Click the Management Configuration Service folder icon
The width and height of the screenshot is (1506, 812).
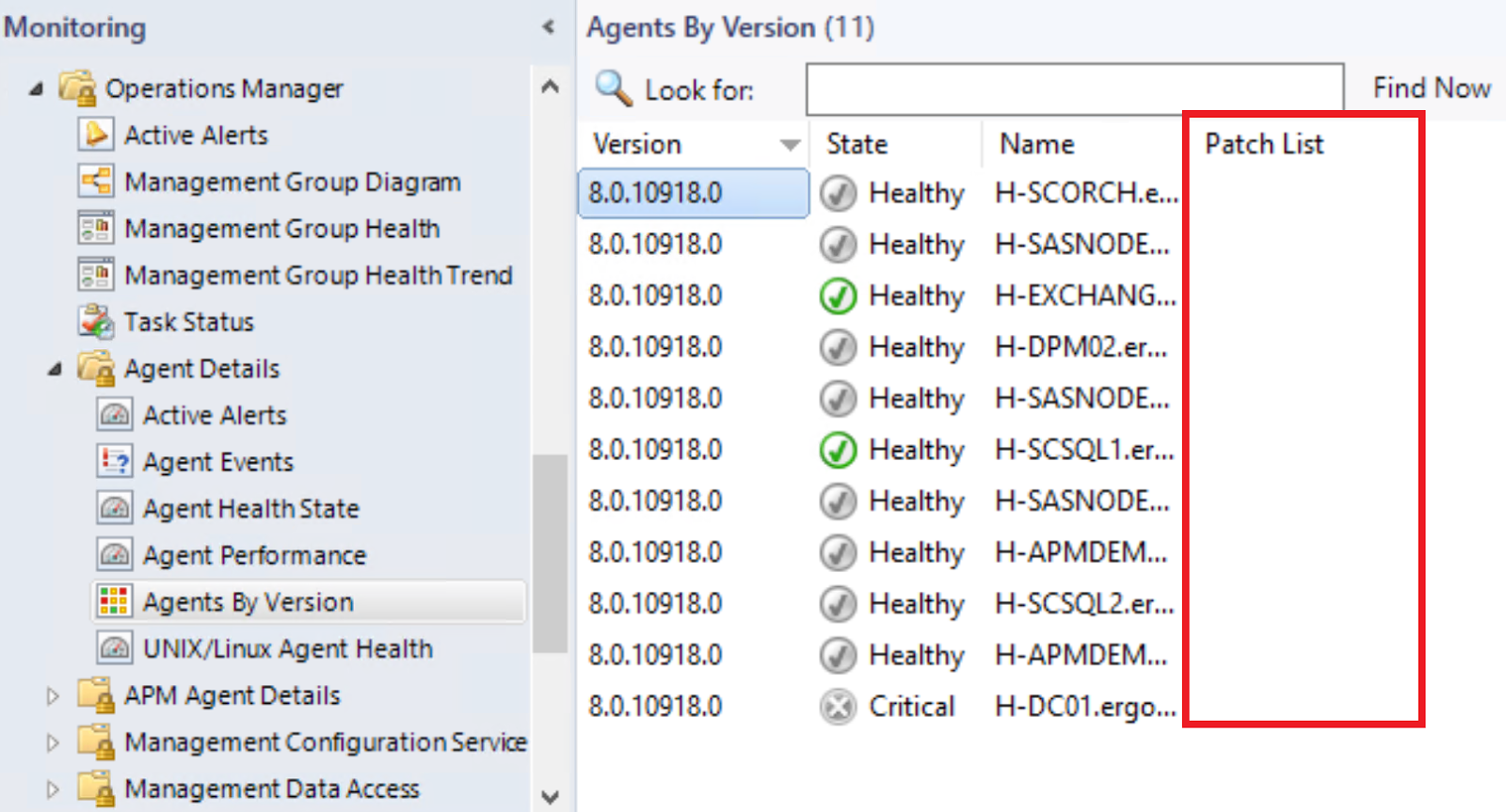click(x=96, y=741)
